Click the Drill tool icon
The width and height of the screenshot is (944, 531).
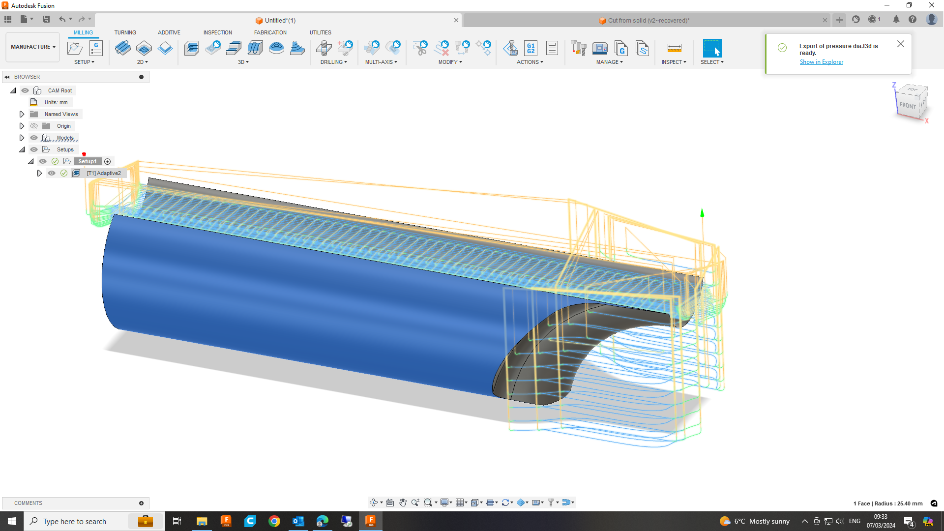324,48
